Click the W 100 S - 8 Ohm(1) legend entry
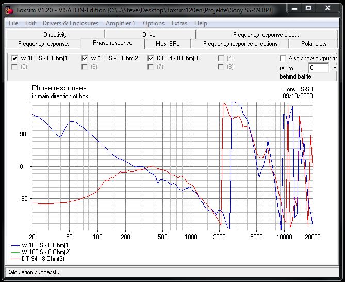 pos(41,245)
